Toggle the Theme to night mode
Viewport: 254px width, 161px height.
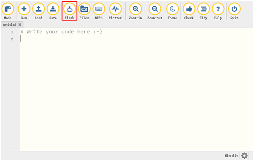pos(172,11)
